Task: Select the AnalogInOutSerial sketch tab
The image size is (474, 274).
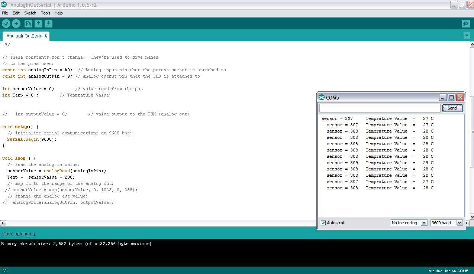Action: (x=26, y=36)
